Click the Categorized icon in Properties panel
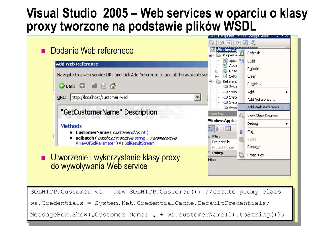This screenshot has width=327, height=245. pyautogui.click(x=211, y=129)
